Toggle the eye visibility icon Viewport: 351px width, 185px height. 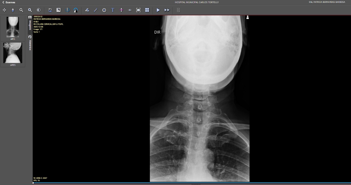(130, 10)
